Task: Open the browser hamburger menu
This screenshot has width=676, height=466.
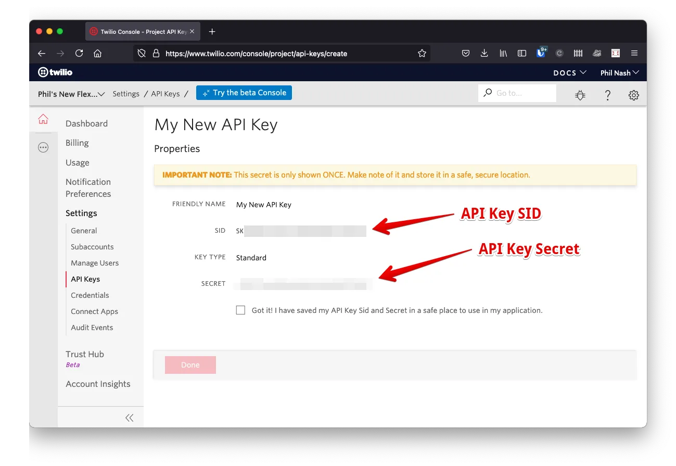Action: 634,53
